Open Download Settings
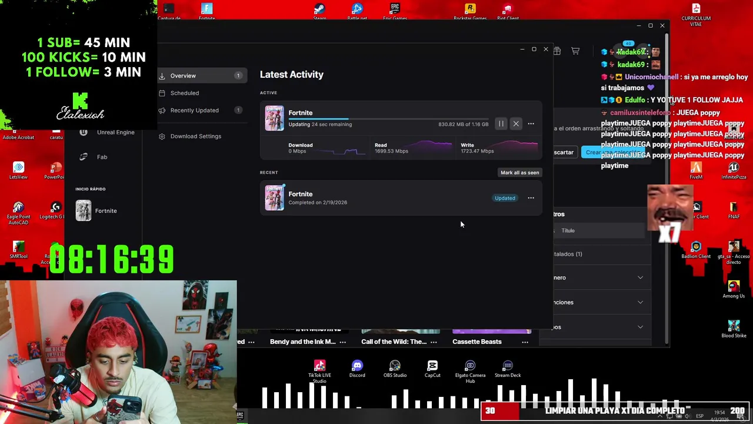Image resolution: width=753 pixels, height=424 pixels. click(x=195, y=136)
